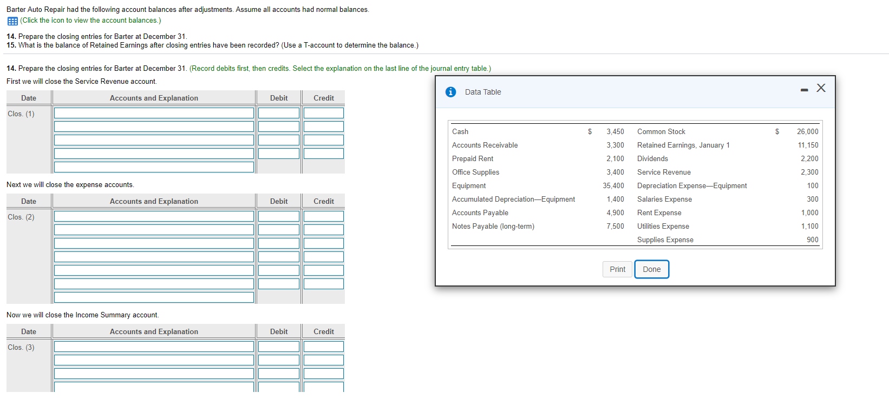Click 'Clos. (1)' date cell
Viewport: 889px width, 399px height.
(x=21, y=114)
